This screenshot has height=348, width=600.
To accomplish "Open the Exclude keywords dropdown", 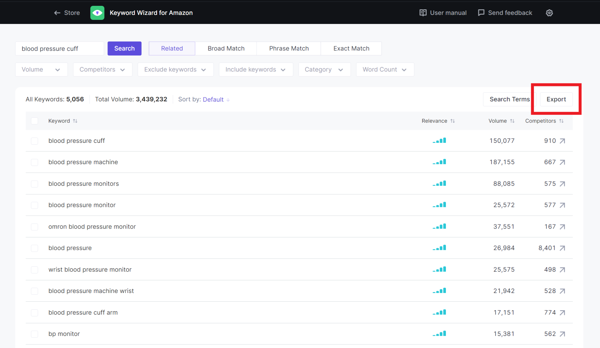I will point(175,70).
